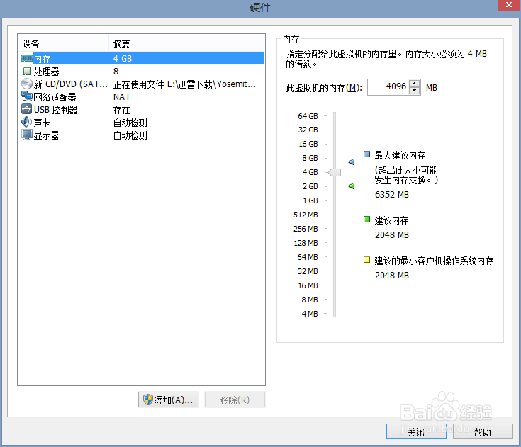Select the 内存 memory chip icon
This screenshot has width=521, height=447.
point(27,59)
